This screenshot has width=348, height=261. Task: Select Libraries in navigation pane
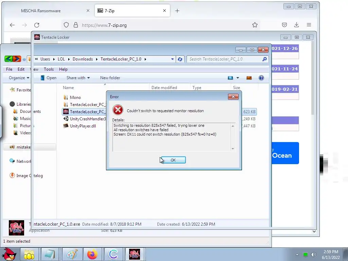20,104
